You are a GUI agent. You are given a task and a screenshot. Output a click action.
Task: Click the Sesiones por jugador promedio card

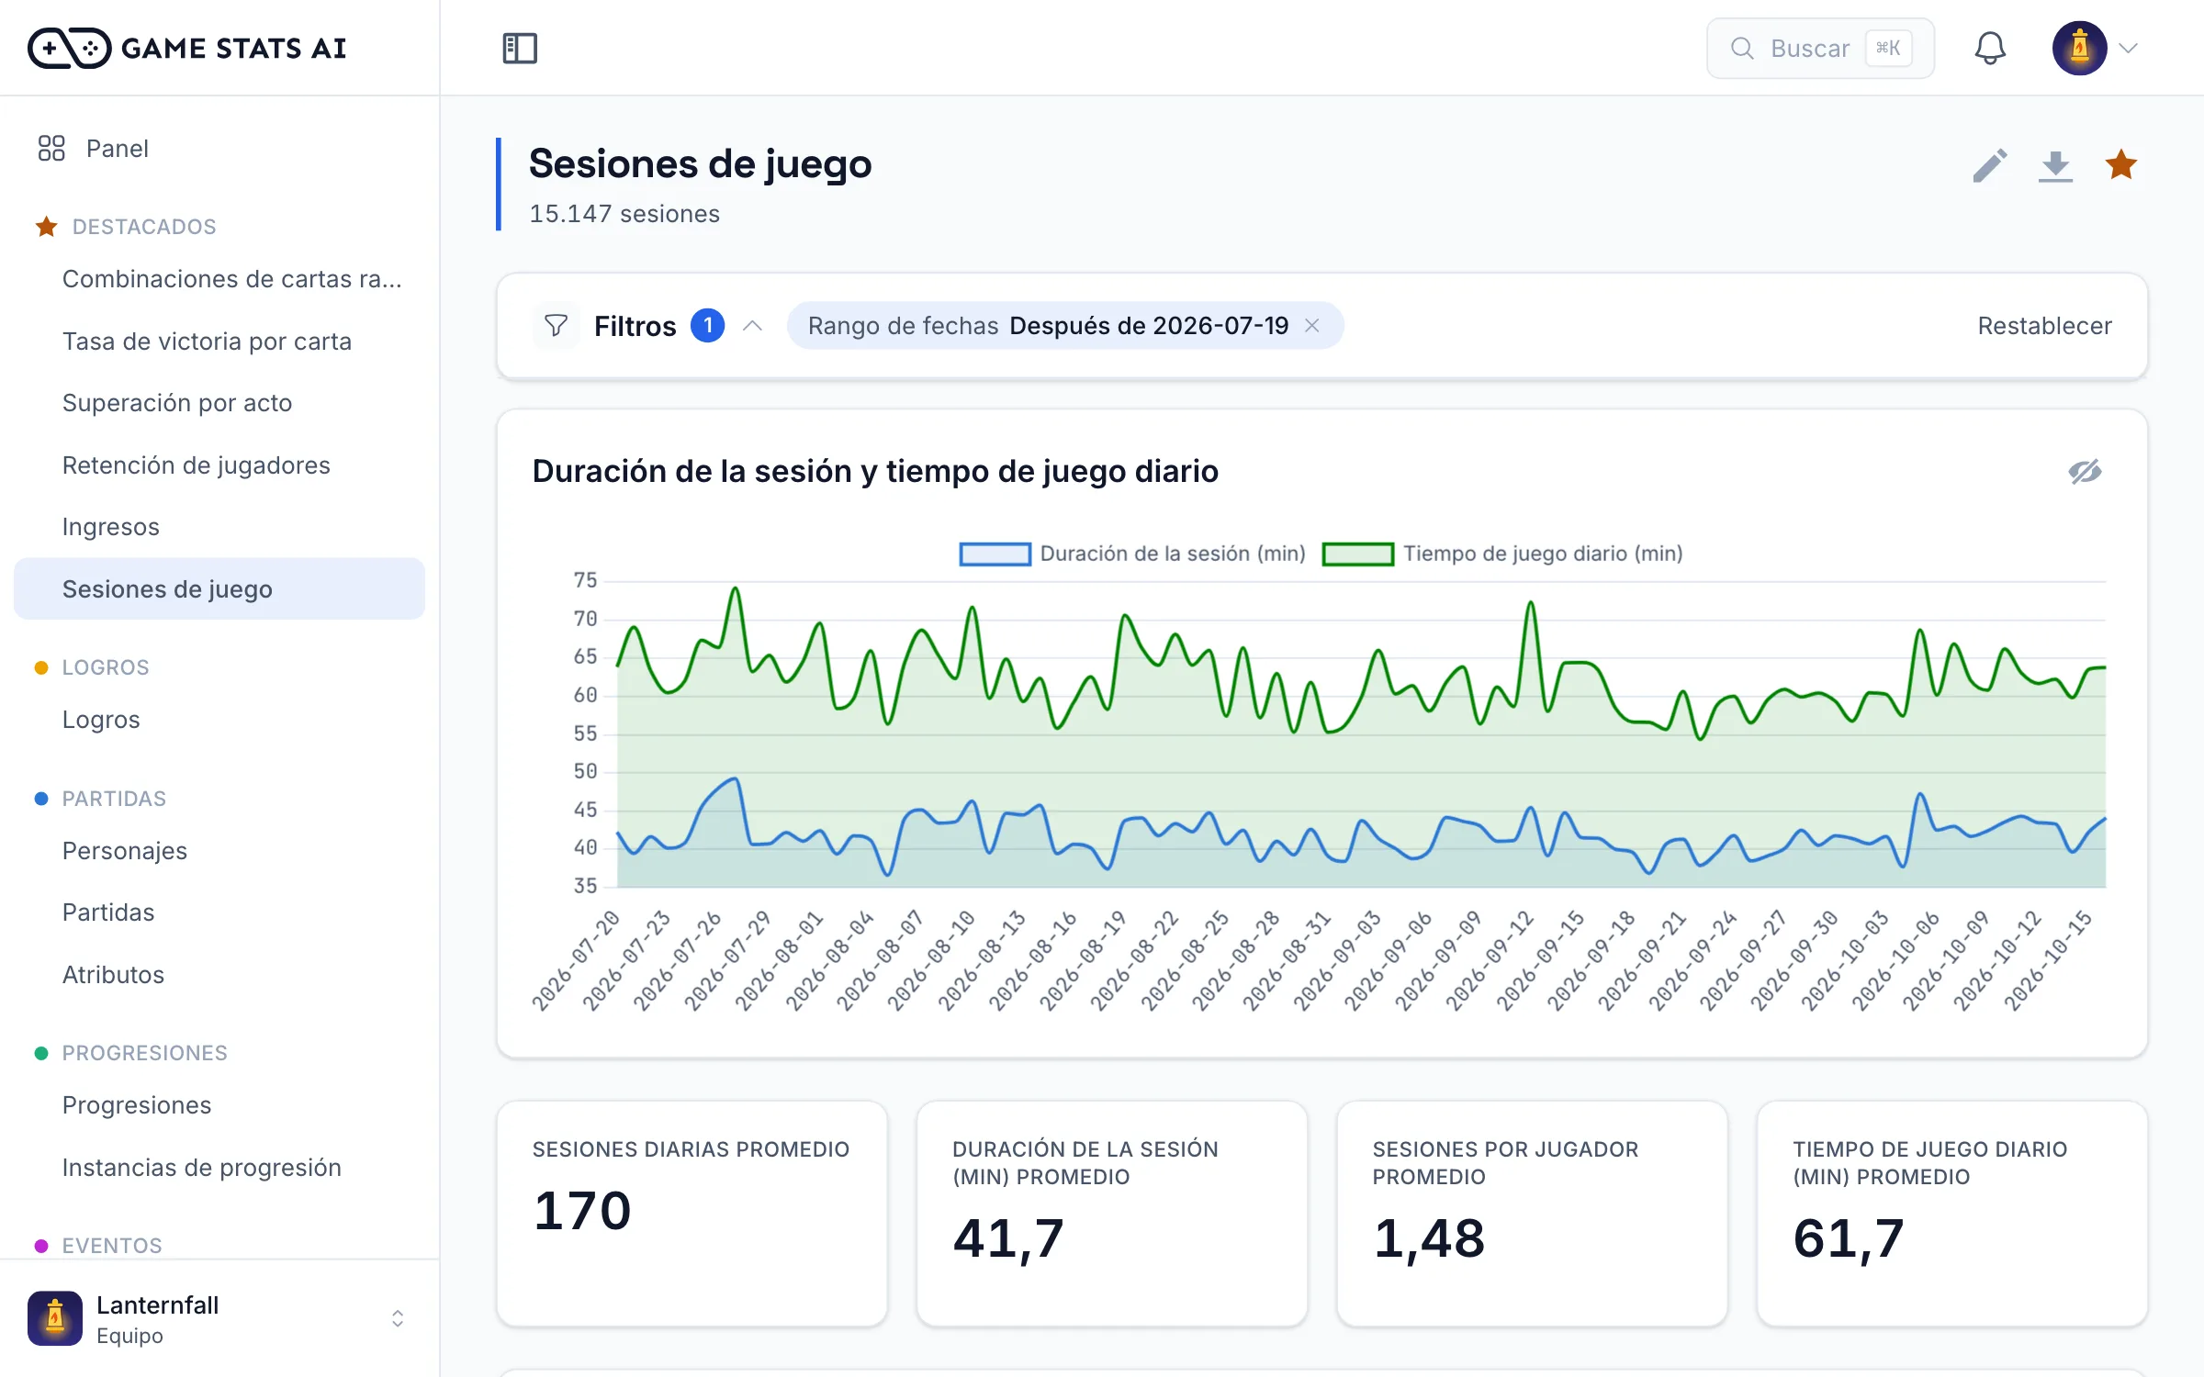point(1532,1213)
